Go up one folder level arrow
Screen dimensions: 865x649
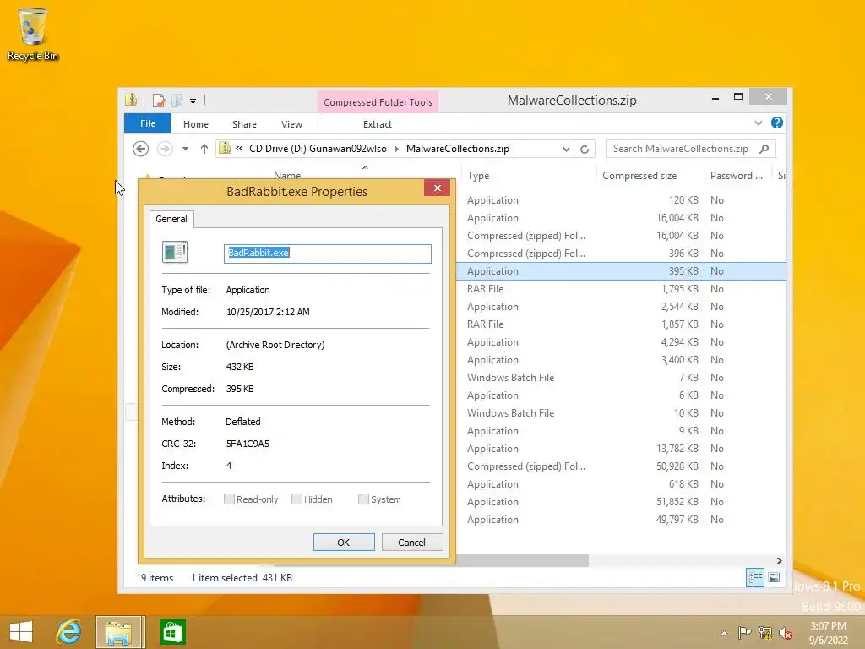(204, 149)
